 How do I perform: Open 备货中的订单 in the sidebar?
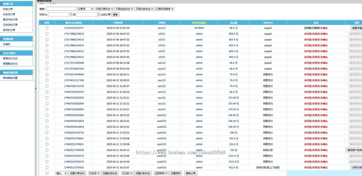coord(10,20)
